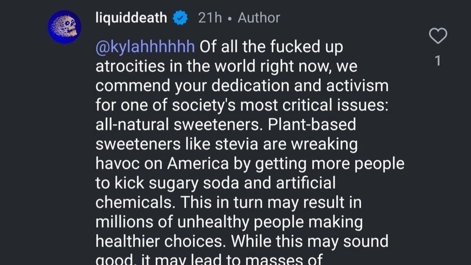The height and width of the screenshot is (265, 471).
Task: Open the liquiddeath skull profile picture
Action: pos(63,27)
